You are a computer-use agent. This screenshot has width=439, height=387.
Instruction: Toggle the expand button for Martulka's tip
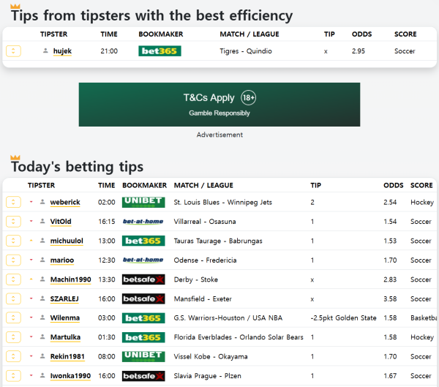tap(13, 337)
